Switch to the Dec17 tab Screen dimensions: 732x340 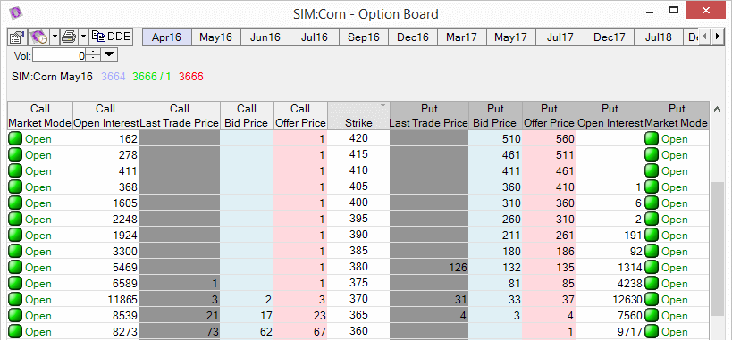tap(610, 37)
